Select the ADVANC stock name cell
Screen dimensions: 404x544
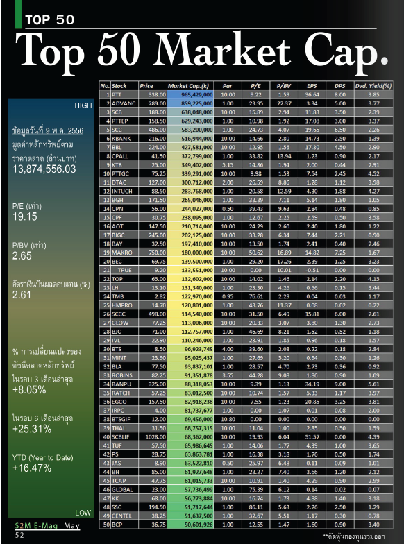[x=125, y=103]
